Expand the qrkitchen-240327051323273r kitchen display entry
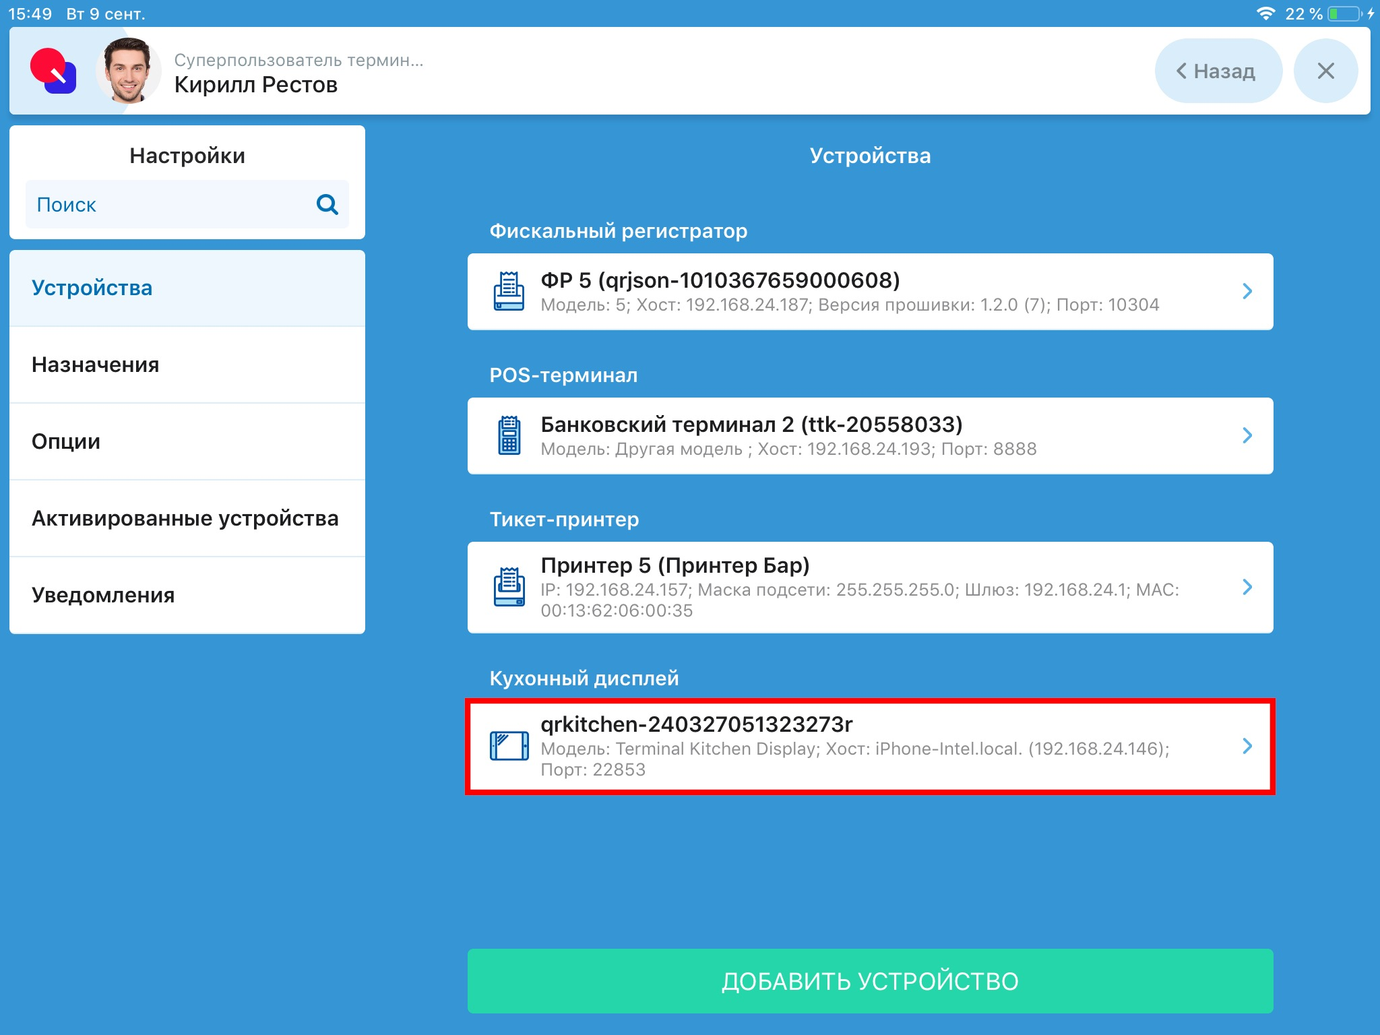1380x1035 pixels. [x=1247, y=746]
